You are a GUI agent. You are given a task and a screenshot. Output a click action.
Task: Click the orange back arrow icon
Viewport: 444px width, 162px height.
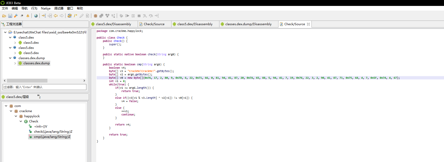[x=56, y=16]
